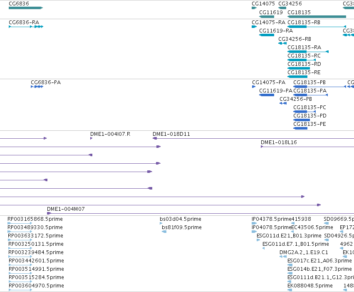Click EST ESG011d.E7.1_B01.5prime
The image size is (354, 292).
[x=263, y=248]
